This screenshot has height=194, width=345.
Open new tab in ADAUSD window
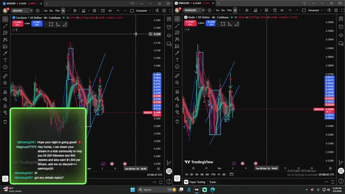[47, 4]
